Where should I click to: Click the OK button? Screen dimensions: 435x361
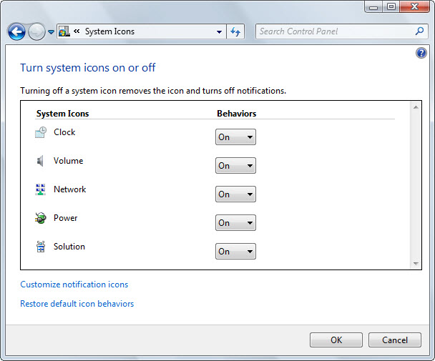pos(336,340)
